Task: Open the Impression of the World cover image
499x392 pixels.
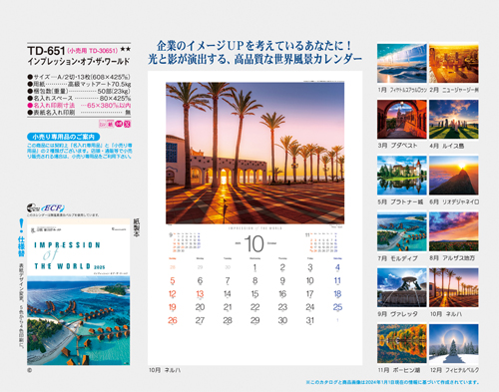Action: 79,292
